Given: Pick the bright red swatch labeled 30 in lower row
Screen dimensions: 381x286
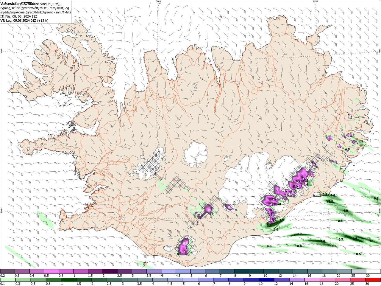Looking at the screenshot, I should (373, 280).
